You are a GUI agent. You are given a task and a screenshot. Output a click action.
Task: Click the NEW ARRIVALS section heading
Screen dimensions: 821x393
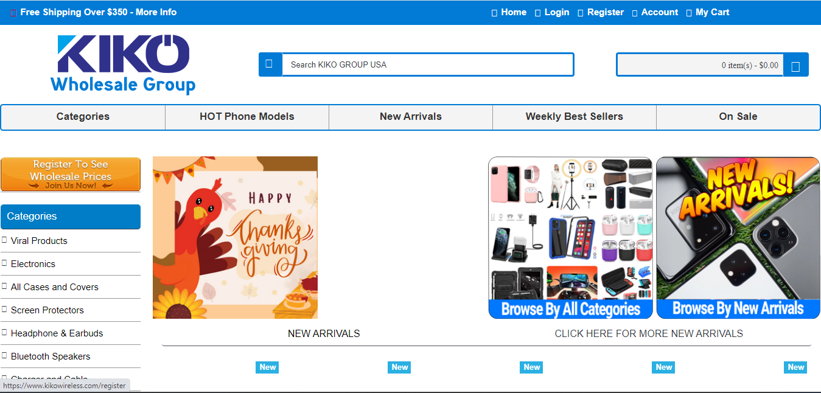[324, 334]
